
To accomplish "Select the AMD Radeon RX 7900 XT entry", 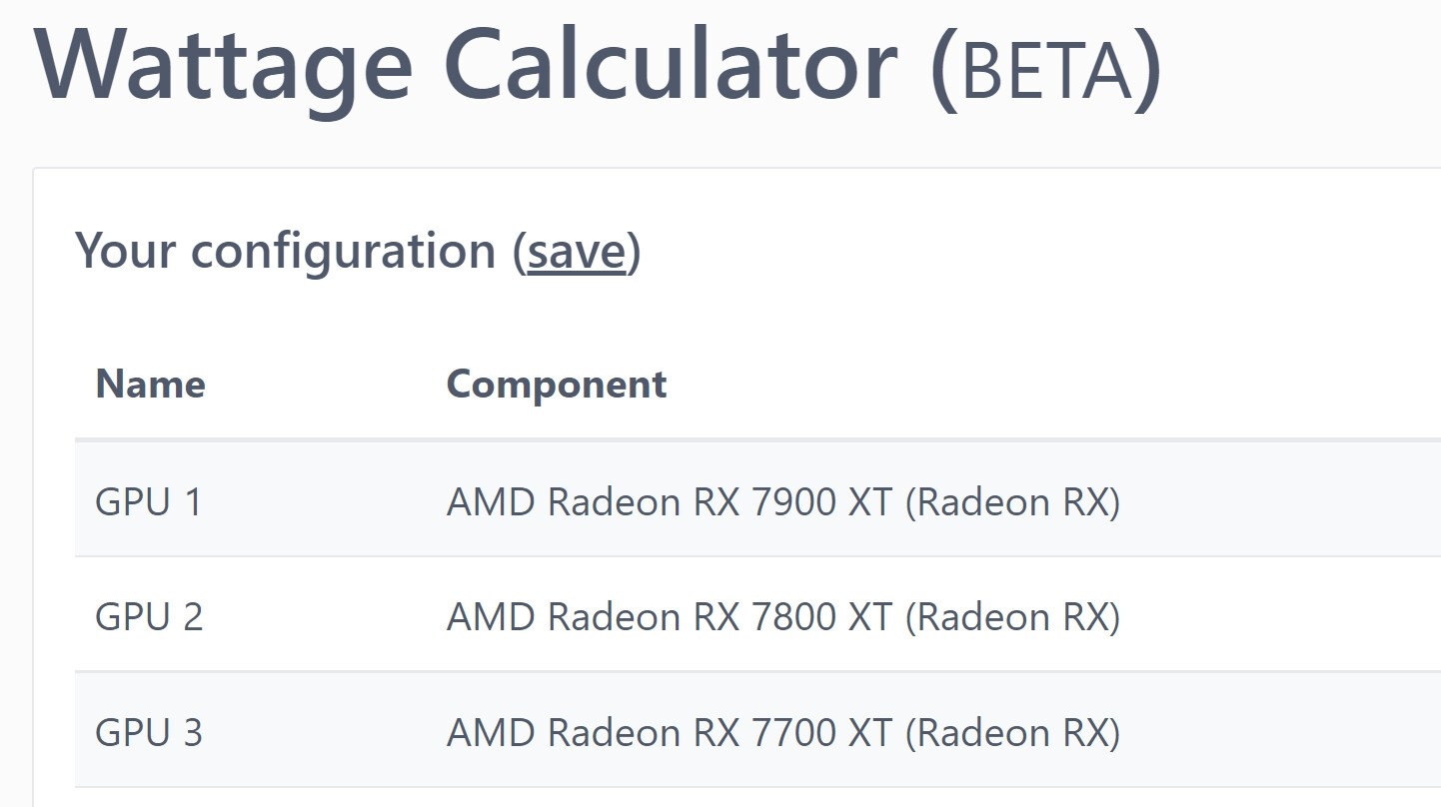I will pyautogui.click(x=784, y=500).
